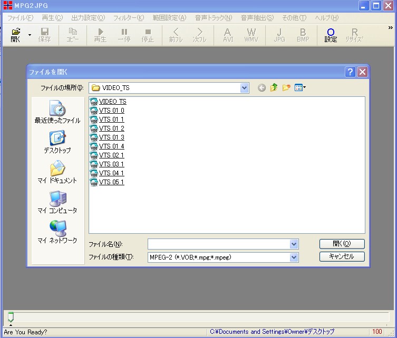Click the BMP output toolbar icon
This screenshot has width=397, height=338.
click(x=303, y=35)
